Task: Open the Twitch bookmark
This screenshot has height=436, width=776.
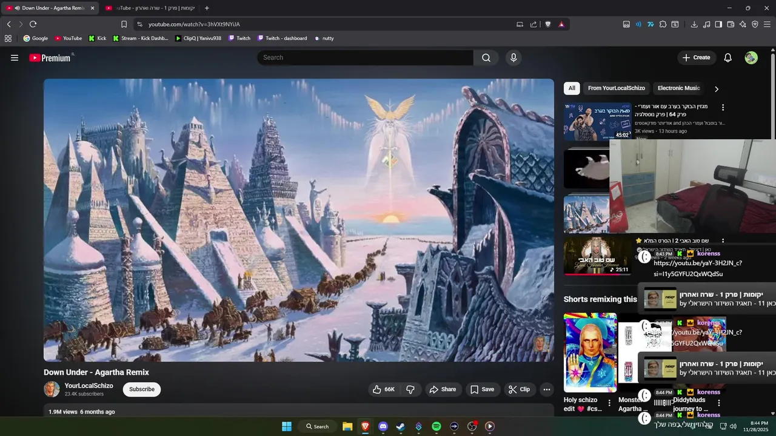Action: [x=239, y=38]
